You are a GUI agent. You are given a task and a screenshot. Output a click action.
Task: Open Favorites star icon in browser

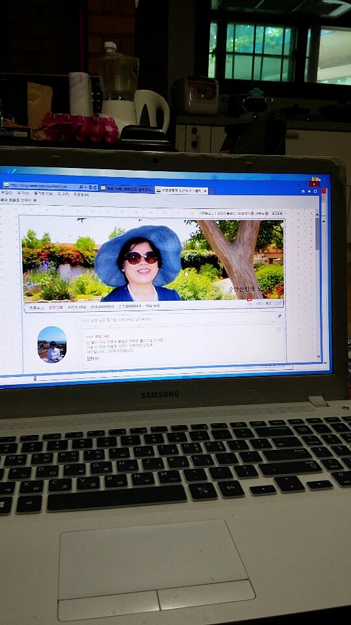click(x=309, y=191)
